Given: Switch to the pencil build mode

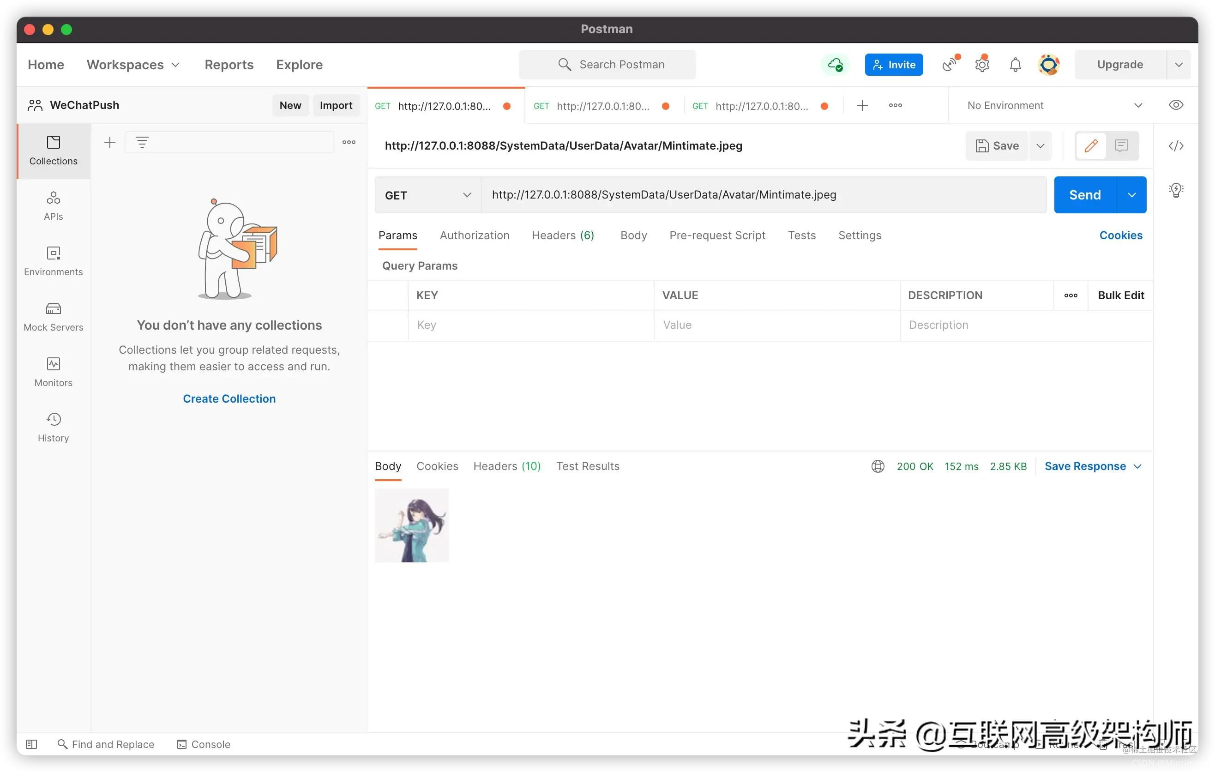Looking at the screenshot, I should [1091, 146].
